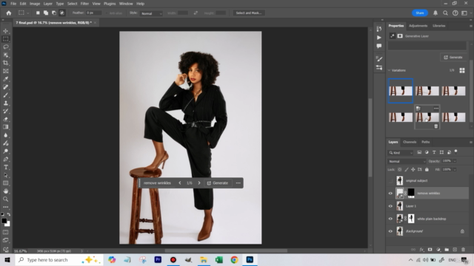Toggle lock position
This screenshot has height=266, width=474.
point(413,169)
